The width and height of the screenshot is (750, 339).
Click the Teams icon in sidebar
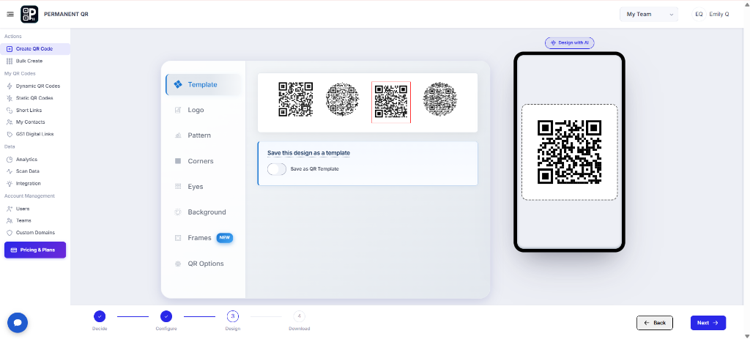(10, 220)
